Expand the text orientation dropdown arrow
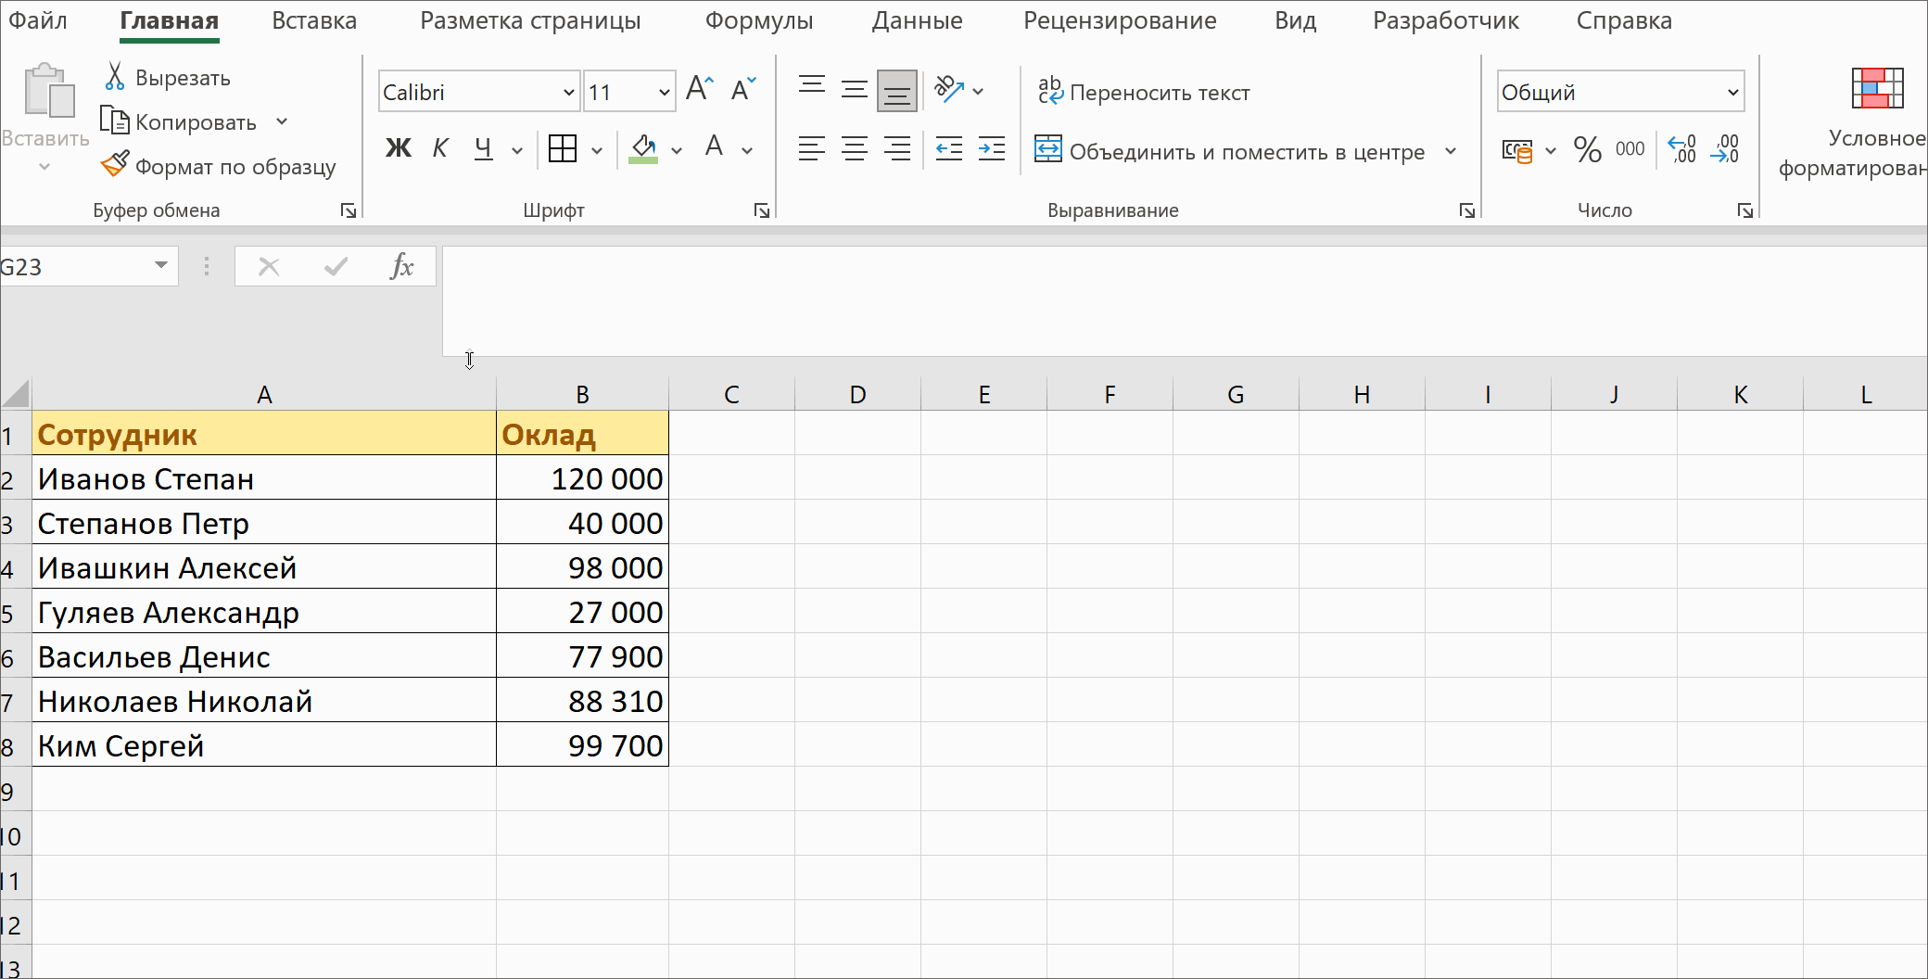1928x979 pixels. (978, 91)
